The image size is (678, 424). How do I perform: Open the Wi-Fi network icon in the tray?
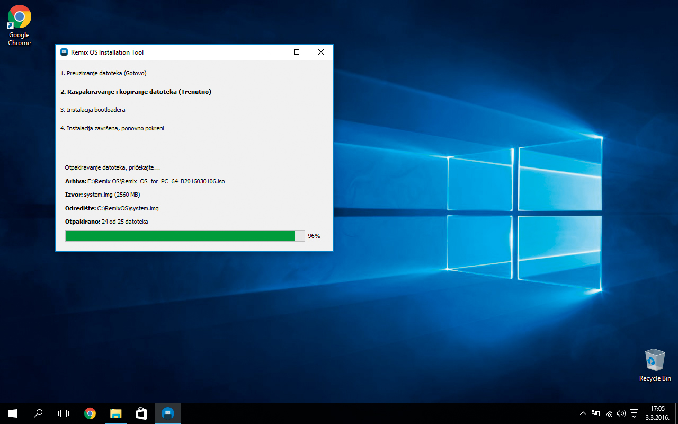click(x=608, y=413)
